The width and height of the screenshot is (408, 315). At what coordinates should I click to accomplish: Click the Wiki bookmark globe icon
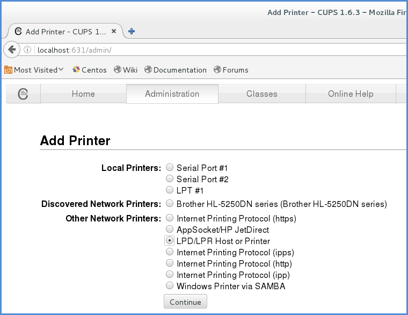click(x=118, y=69)
